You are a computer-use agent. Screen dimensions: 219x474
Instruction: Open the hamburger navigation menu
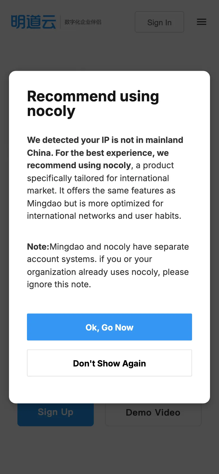click(201, 22)
